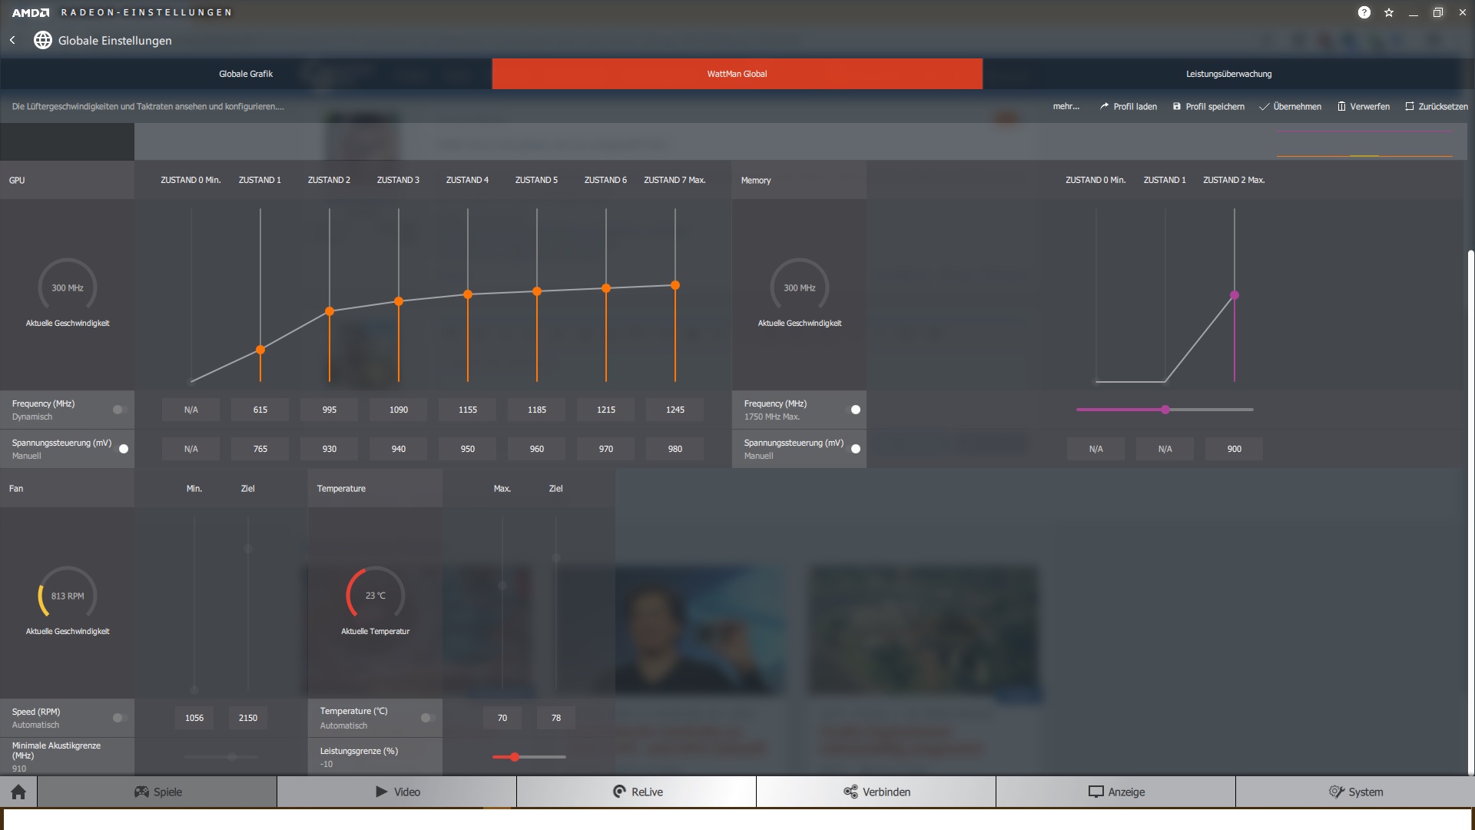This screenshot has height=830, width=1475.
Task: Toggle fan Speed Automatisch switch
Action: [119, 718]
